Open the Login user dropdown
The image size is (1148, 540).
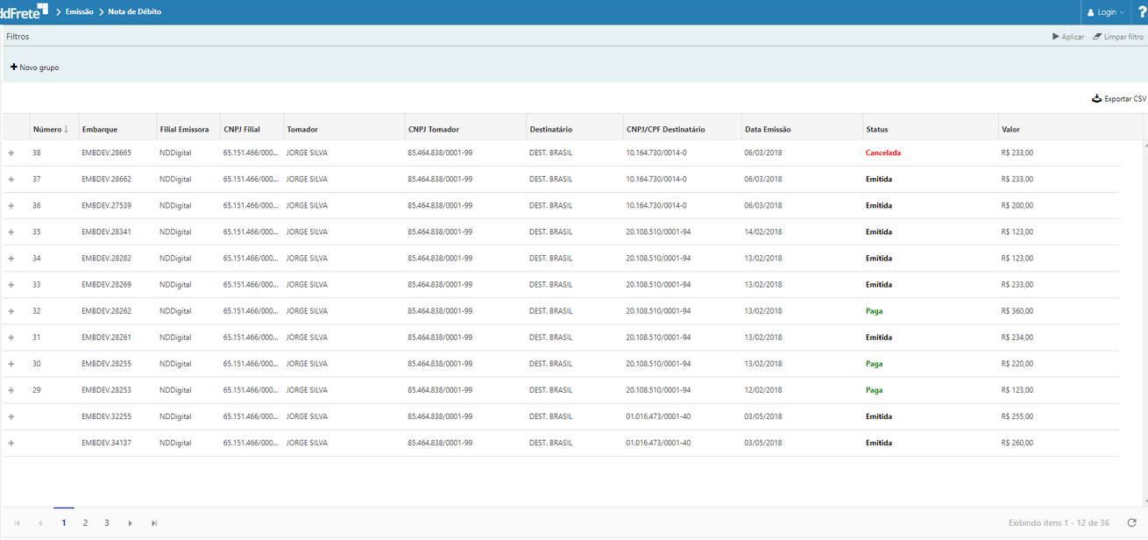[1105, 12]
